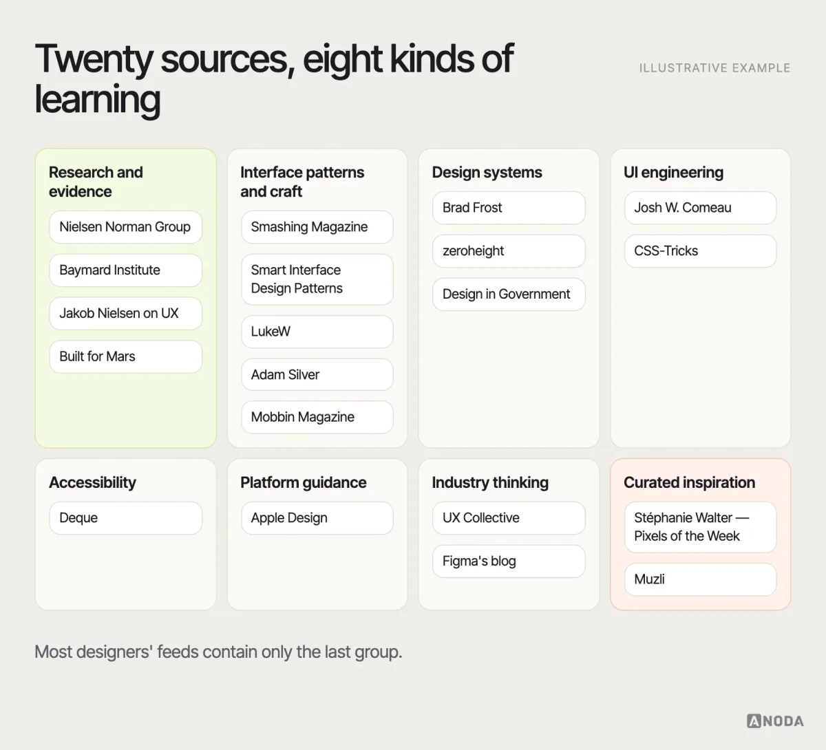
Task: Open the Brad Frost chip
Action: tap(509, 208)
